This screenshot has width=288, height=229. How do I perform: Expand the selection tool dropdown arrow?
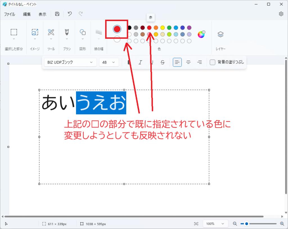click(14, 39)
